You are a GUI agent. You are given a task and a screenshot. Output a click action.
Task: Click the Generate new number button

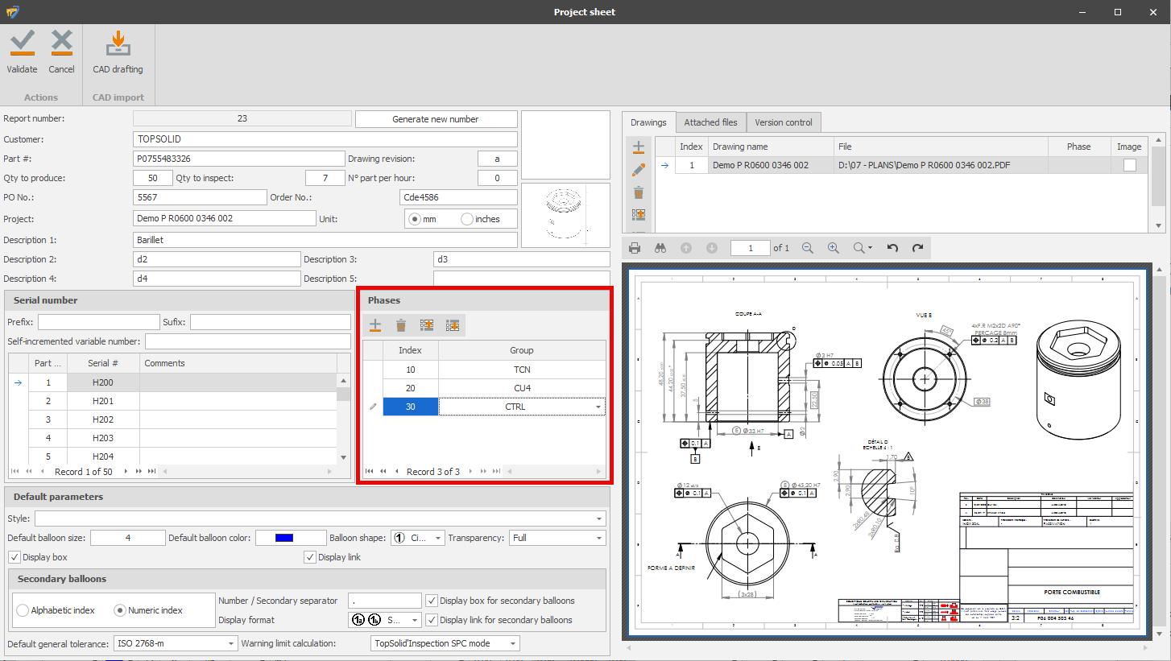[x=436, y=119]
